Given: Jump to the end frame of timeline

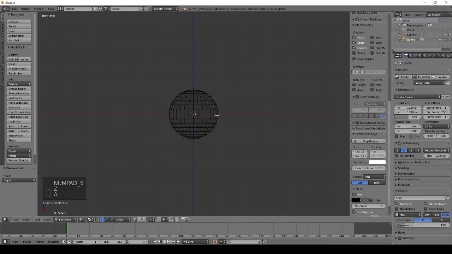Looking at the screenshot, I should tap(178, 242).
